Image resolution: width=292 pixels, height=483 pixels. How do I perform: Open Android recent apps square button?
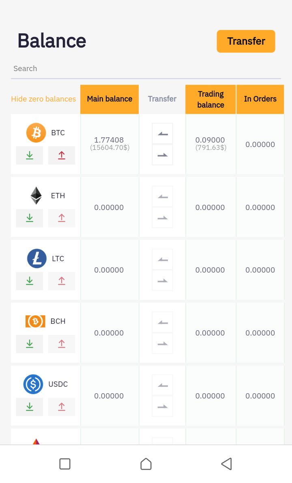point(65,464)
